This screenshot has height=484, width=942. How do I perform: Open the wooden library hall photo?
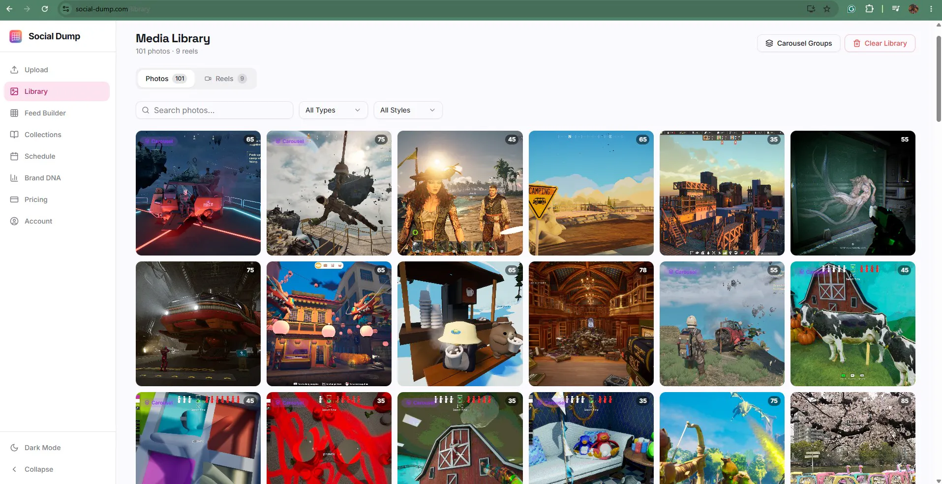[x=591, y=324]
